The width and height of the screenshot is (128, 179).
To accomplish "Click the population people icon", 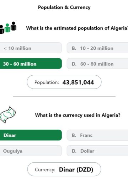I will (x=8, y=28).
